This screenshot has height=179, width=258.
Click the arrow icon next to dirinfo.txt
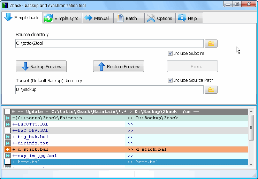point(8,143)
